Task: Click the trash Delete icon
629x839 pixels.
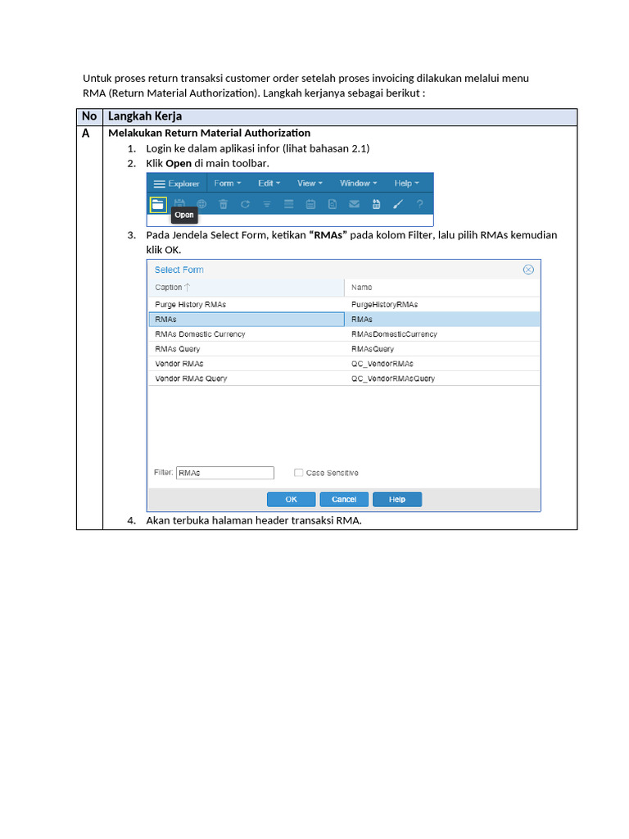Action: 223,204
